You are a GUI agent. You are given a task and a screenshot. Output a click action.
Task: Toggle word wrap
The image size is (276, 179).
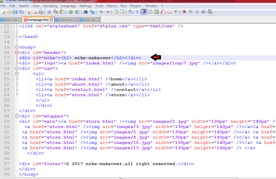click(x=131, y=12)
